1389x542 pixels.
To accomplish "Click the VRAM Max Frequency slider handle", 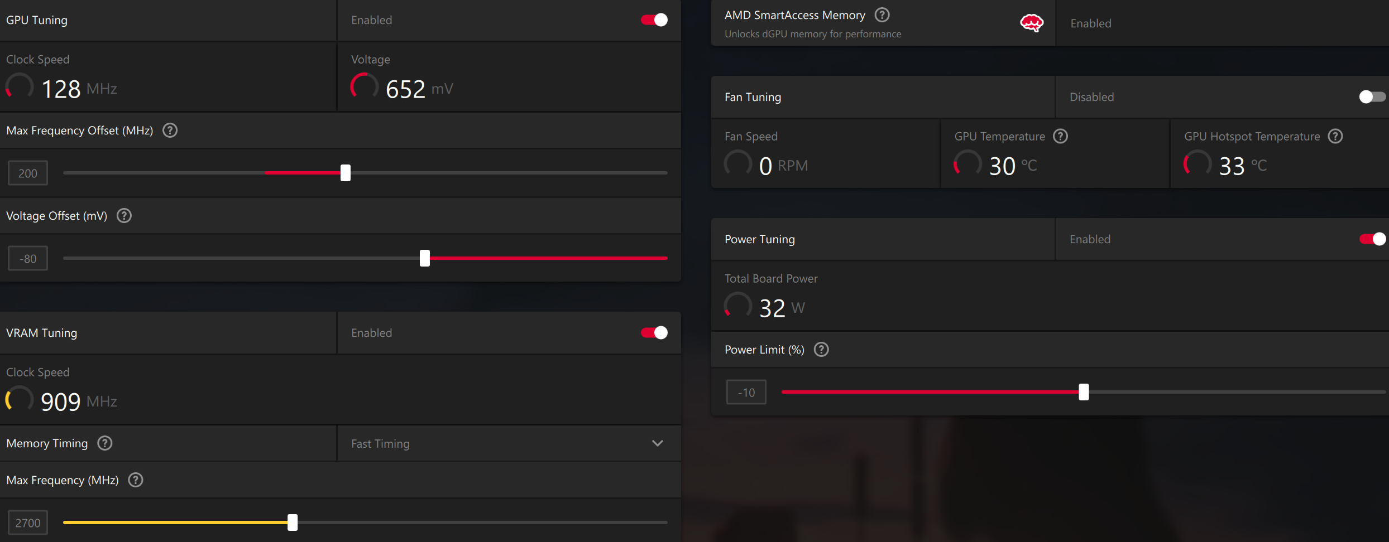I will click(293, 522).
